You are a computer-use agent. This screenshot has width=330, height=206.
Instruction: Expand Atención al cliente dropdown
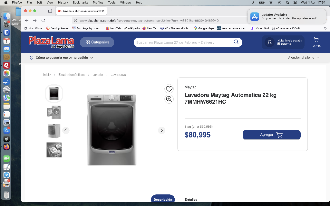304,58
